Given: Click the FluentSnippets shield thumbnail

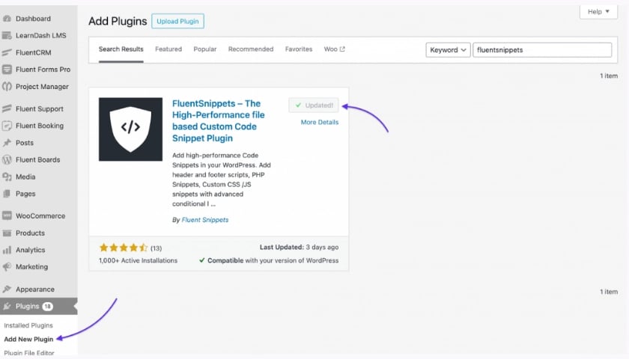Looking at the screenshot, I should click(x=131, y=129).
